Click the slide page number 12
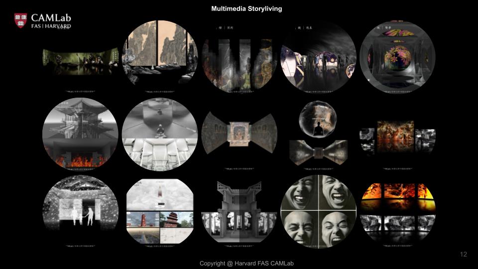The width and height of the screenshot is (478, 269). pyautogui.click(x=463, y=255)
